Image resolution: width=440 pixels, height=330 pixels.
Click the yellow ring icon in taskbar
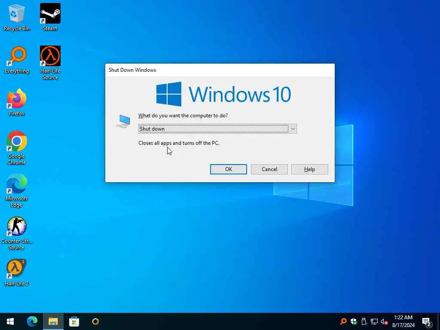(x=95, y=321)
